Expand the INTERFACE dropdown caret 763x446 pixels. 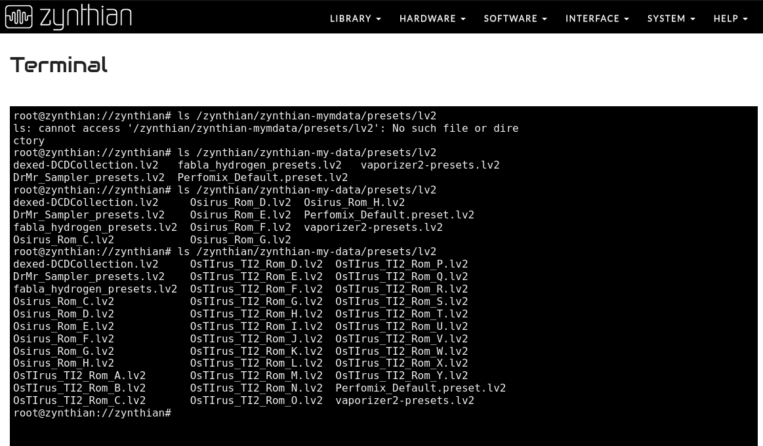click(x=627, y=20)
